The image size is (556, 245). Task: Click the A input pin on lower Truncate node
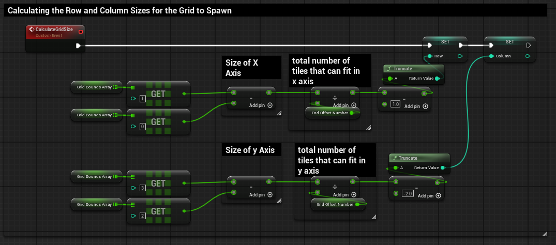tap(395, 167)
